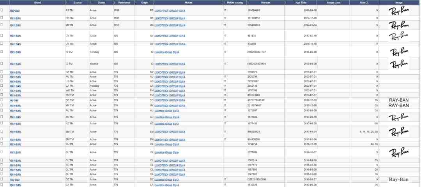Click the '2020-07-17' application date
The height and width of the screenshot is (187, 421).
click(310, 95)
